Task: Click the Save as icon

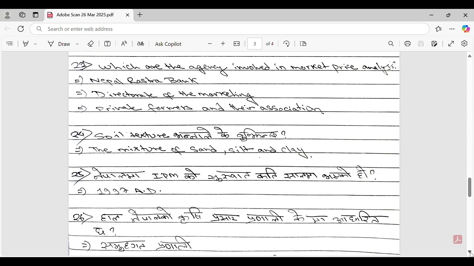Action: coord(434,44)
